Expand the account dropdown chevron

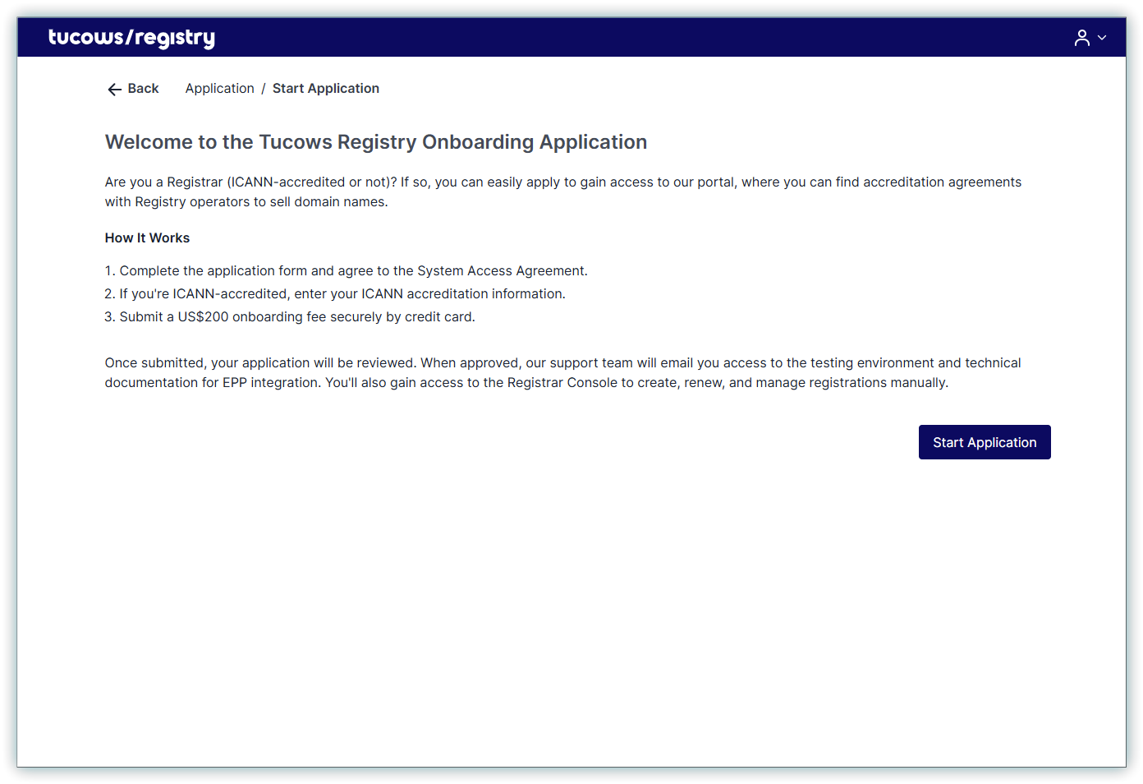[1102, 38]
